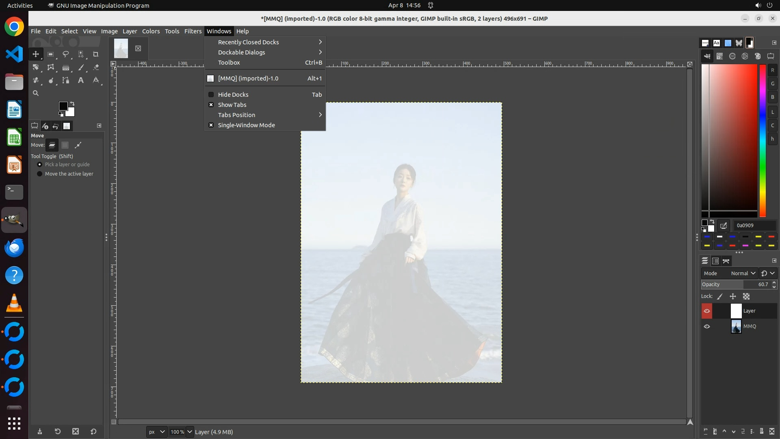
Task: Select the Free Select lasso tool
Action: 65,54
